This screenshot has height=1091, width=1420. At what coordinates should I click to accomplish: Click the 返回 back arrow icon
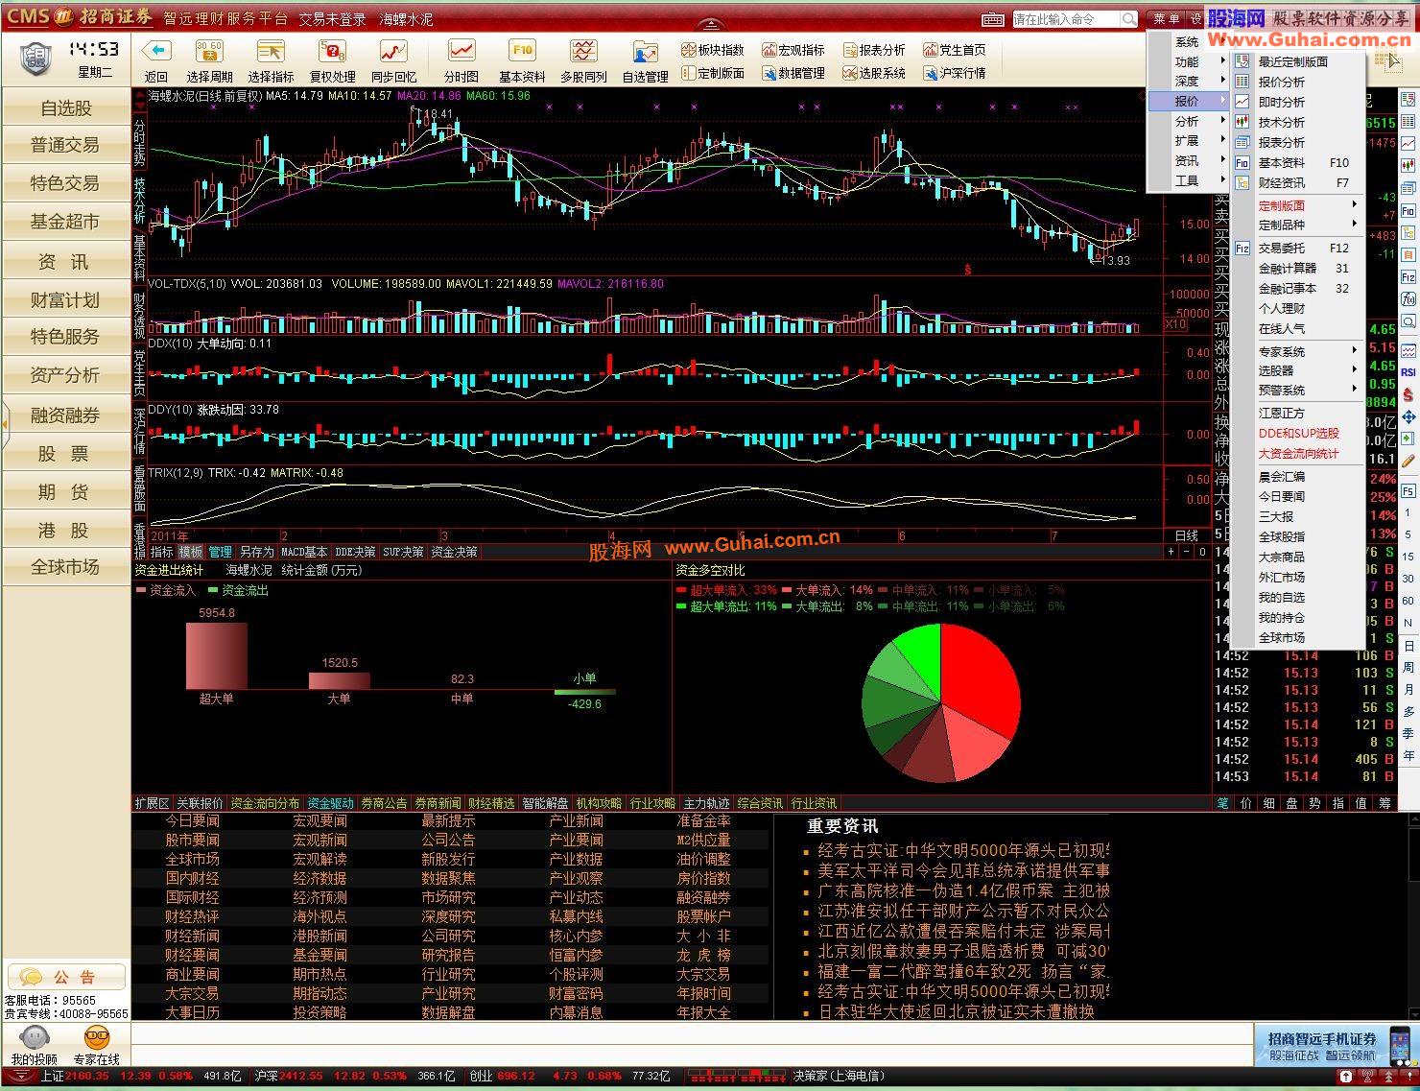(x=156, y=52)
